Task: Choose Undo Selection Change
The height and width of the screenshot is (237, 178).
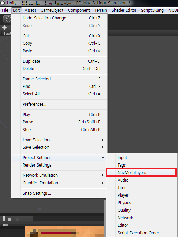Action: tap(59, 18)
